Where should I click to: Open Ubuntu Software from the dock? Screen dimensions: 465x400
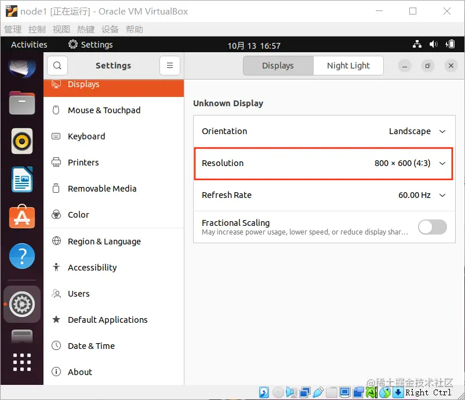tap(22, 217)
